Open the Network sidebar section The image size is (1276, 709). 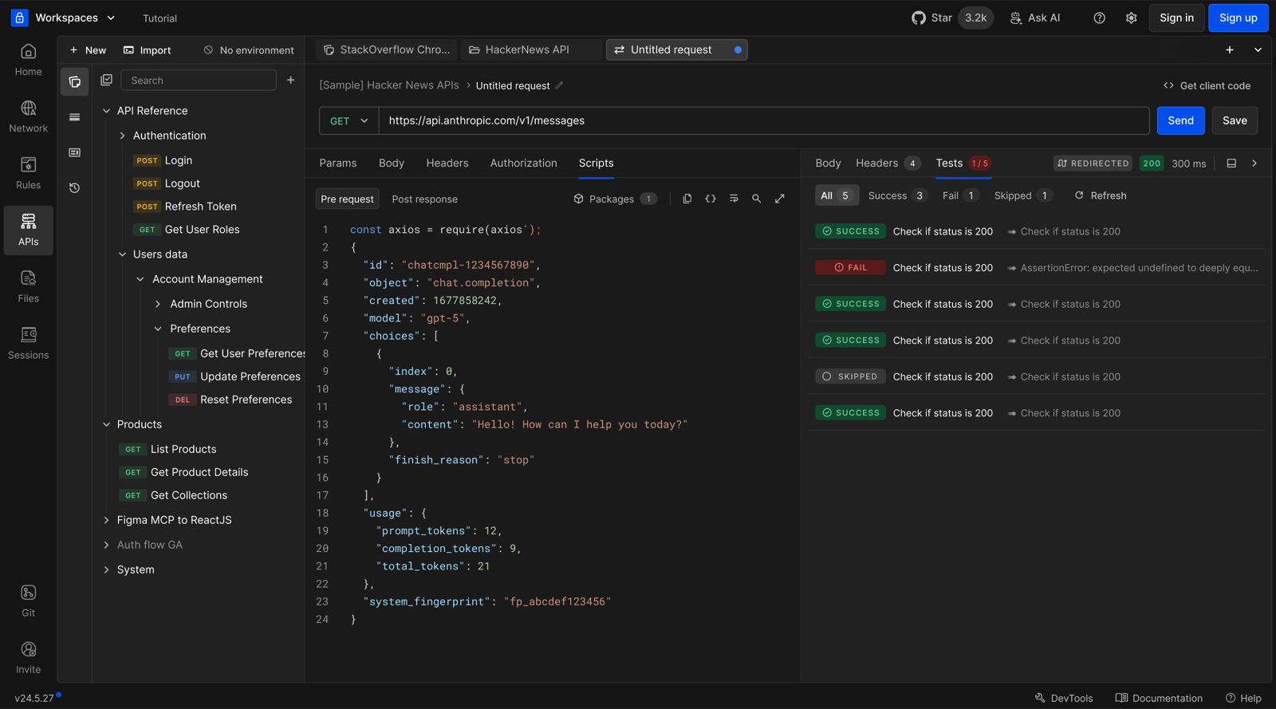pos(28,117)
